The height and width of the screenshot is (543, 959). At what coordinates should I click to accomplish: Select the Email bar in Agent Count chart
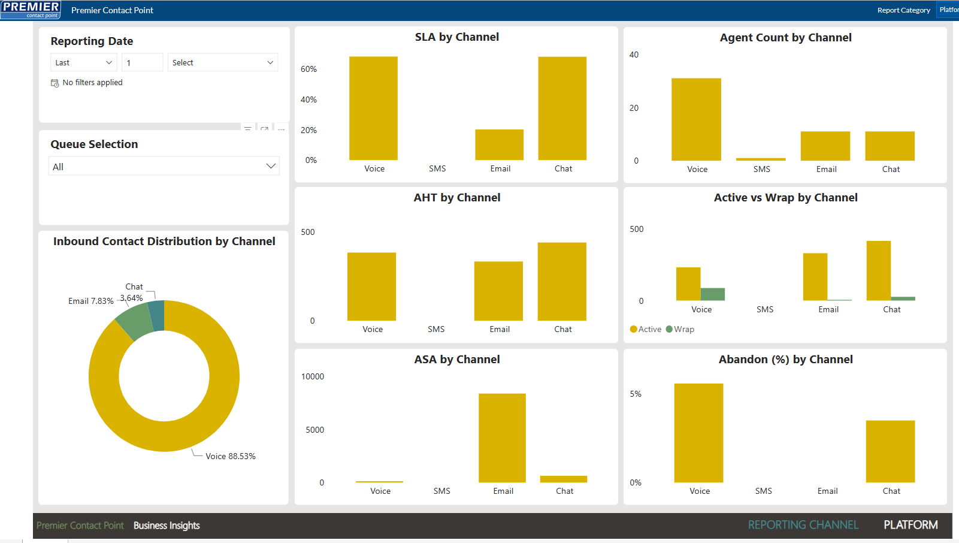[x=825, y=146]
